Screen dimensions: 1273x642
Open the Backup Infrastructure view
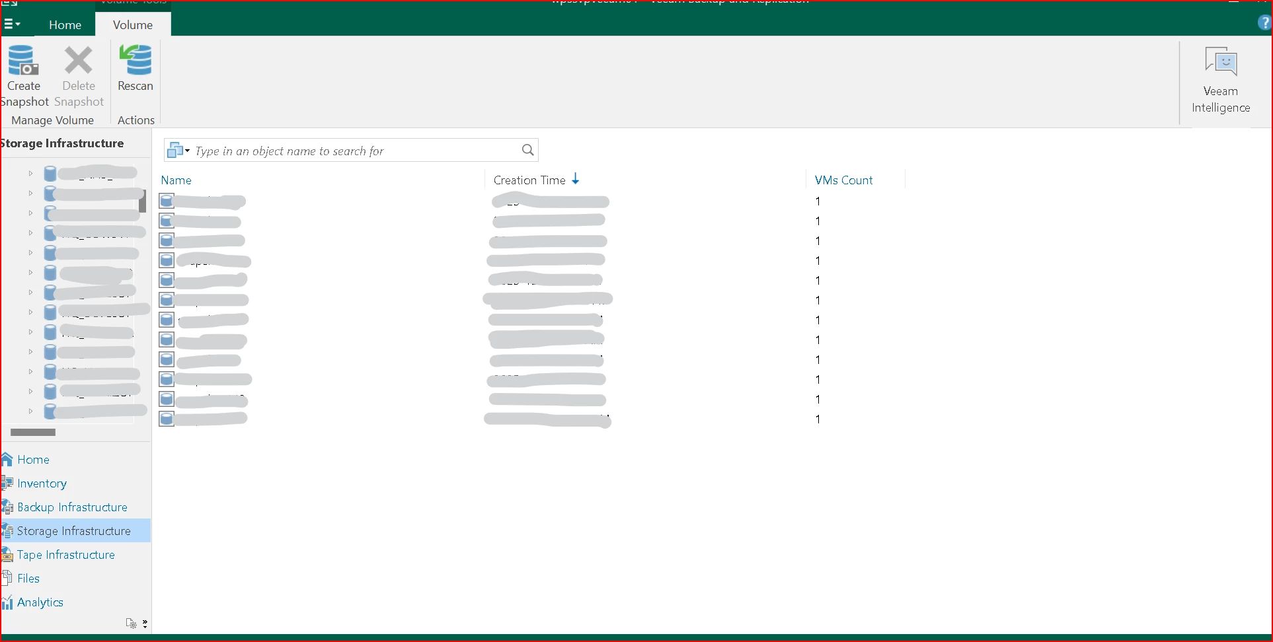tap(72, 507)
